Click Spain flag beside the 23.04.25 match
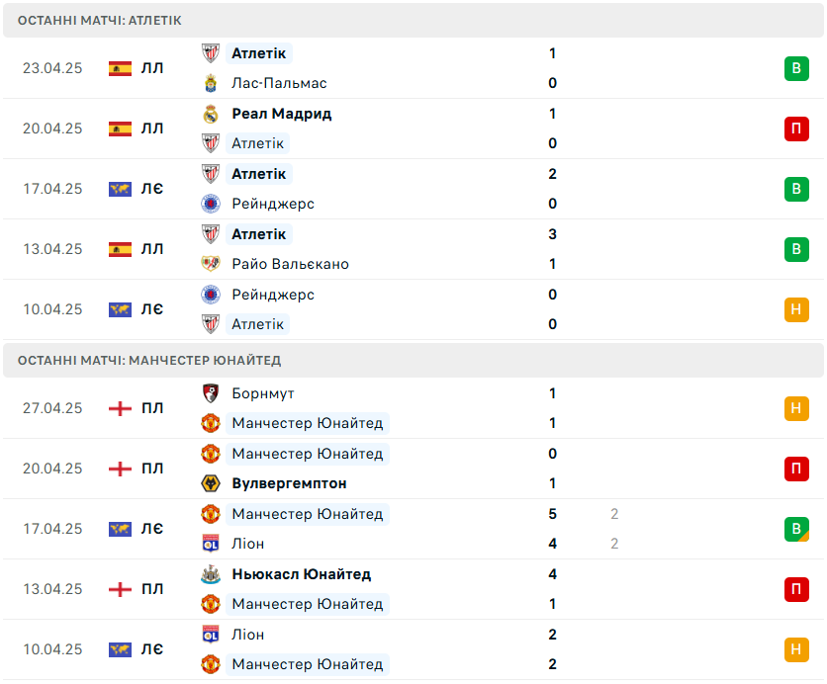 pos(121,68)
